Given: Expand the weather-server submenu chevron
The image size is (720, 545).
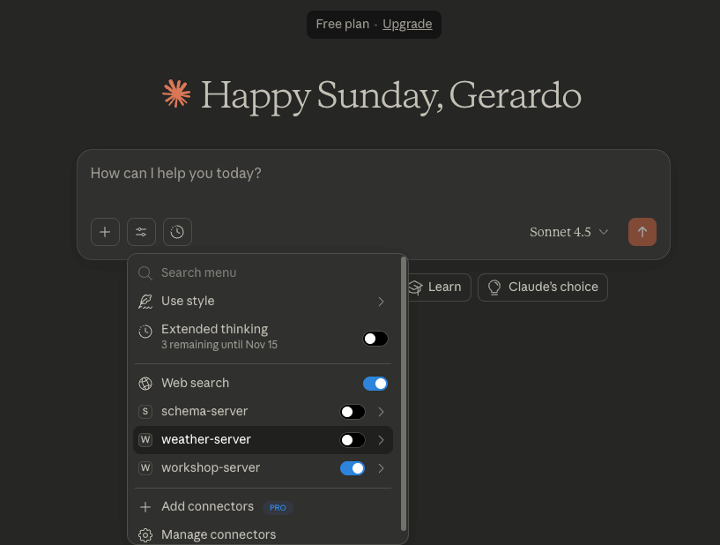Looking at the screenshot, I should coord(382,440).
